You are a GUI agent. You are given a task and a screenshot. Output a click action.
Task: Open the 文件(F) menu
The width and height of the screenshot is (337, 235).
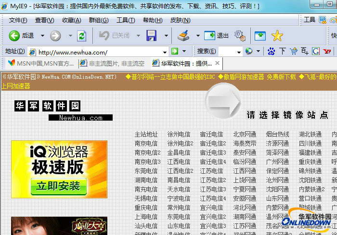[18, 20]
